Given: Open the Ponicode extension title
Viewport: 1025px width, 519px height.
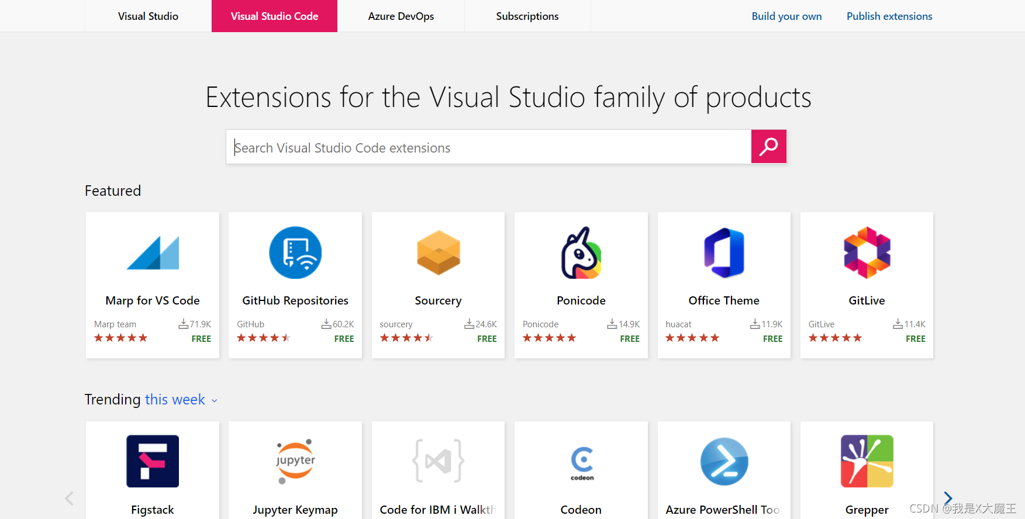Looking at the screenshot, I should pyautogui.click(x=581, y=300).
